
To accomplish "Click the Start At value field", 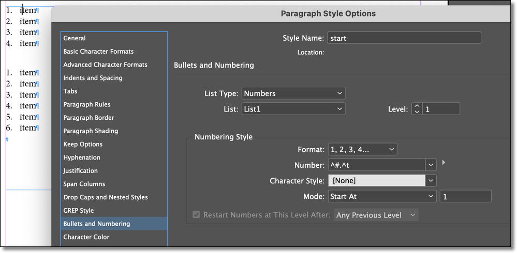I will 465,196.
